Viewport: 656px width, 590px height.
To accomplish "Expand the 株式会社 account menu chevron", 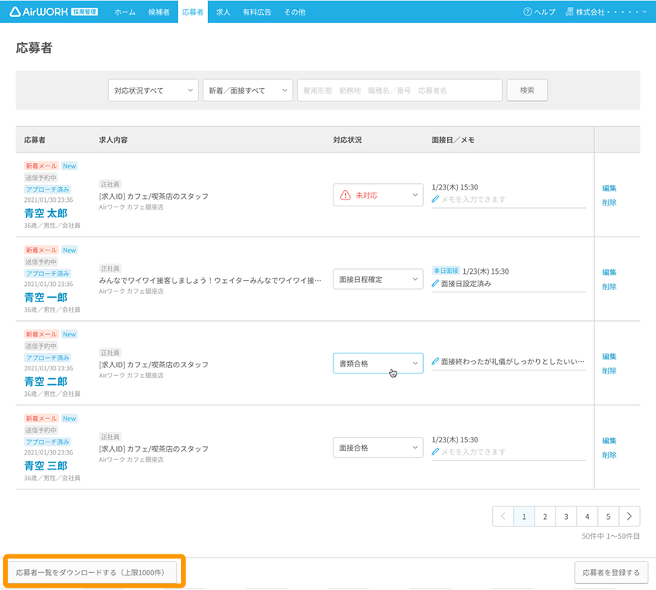I will pos(644,12).
